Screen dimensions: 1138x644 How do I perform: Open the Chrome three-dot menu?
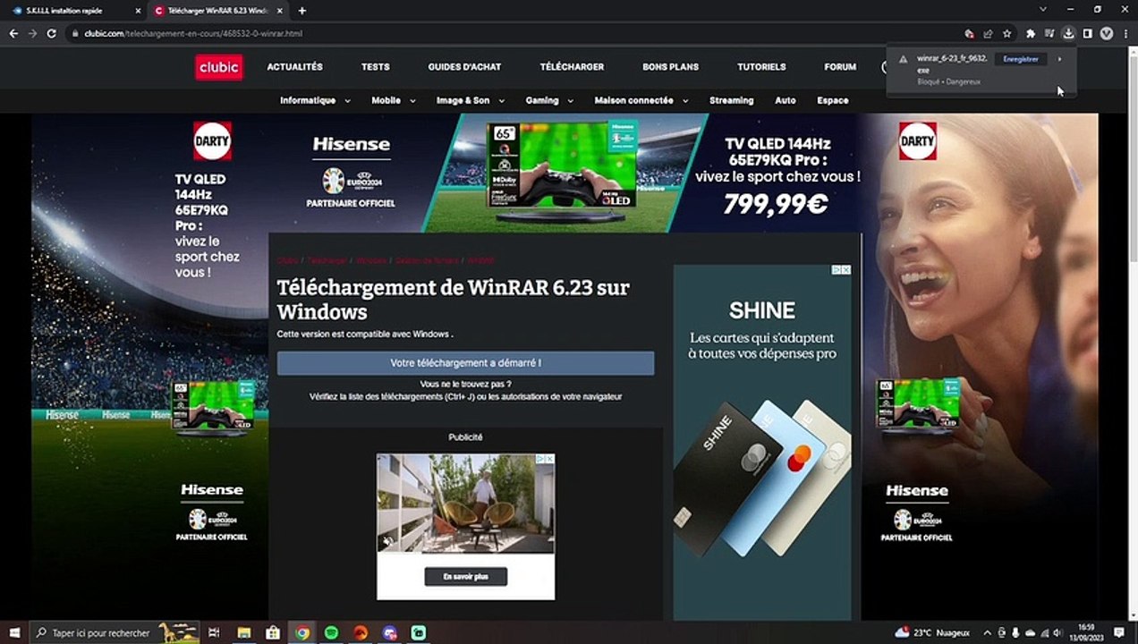click(1125, 34)
